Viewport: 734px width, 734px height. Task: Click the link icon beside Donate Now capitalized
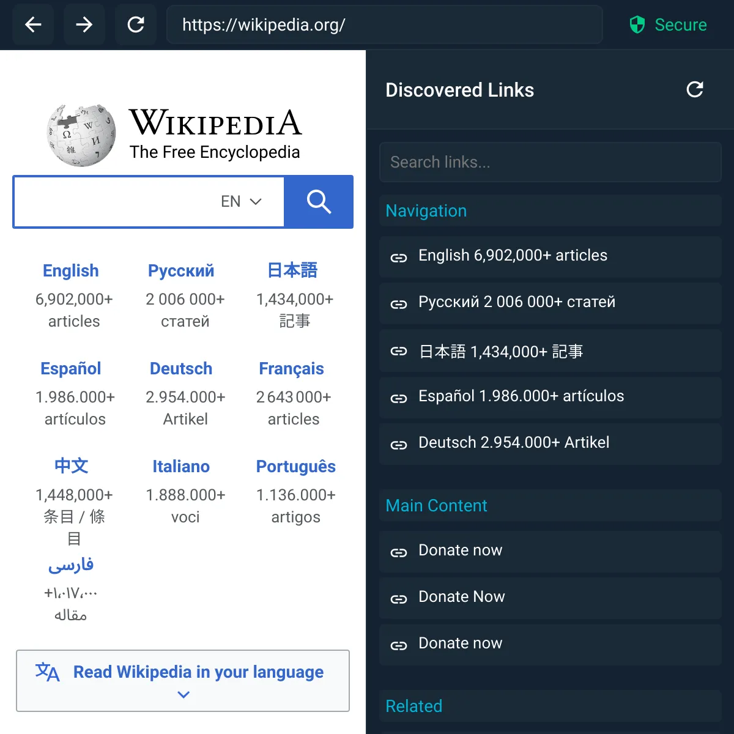[399, 599]
